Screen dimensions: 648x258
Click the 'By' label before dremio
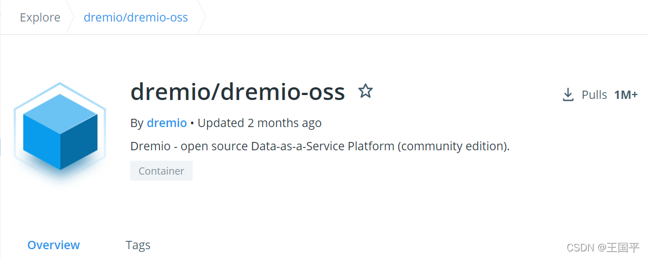[x=137, y=123]
